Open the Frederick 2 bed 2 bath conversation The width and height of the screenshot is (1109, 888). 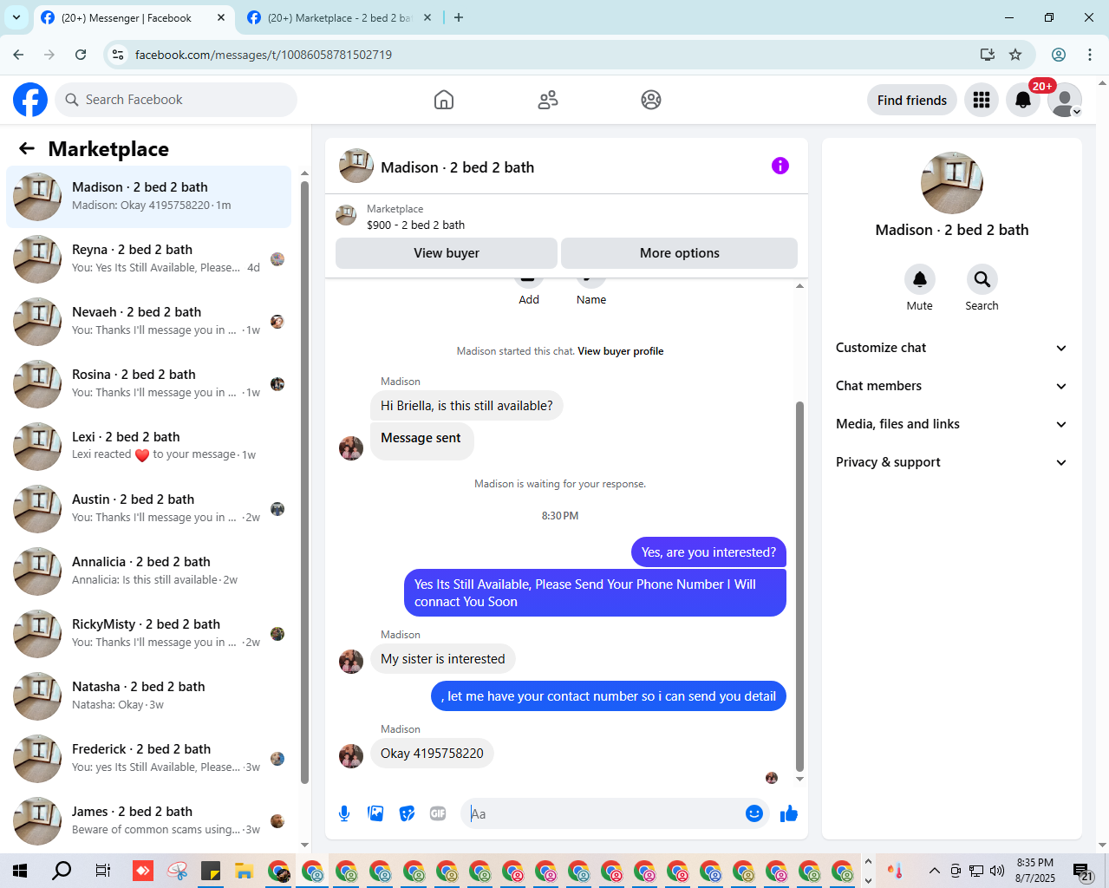click(x=149, y=759)
